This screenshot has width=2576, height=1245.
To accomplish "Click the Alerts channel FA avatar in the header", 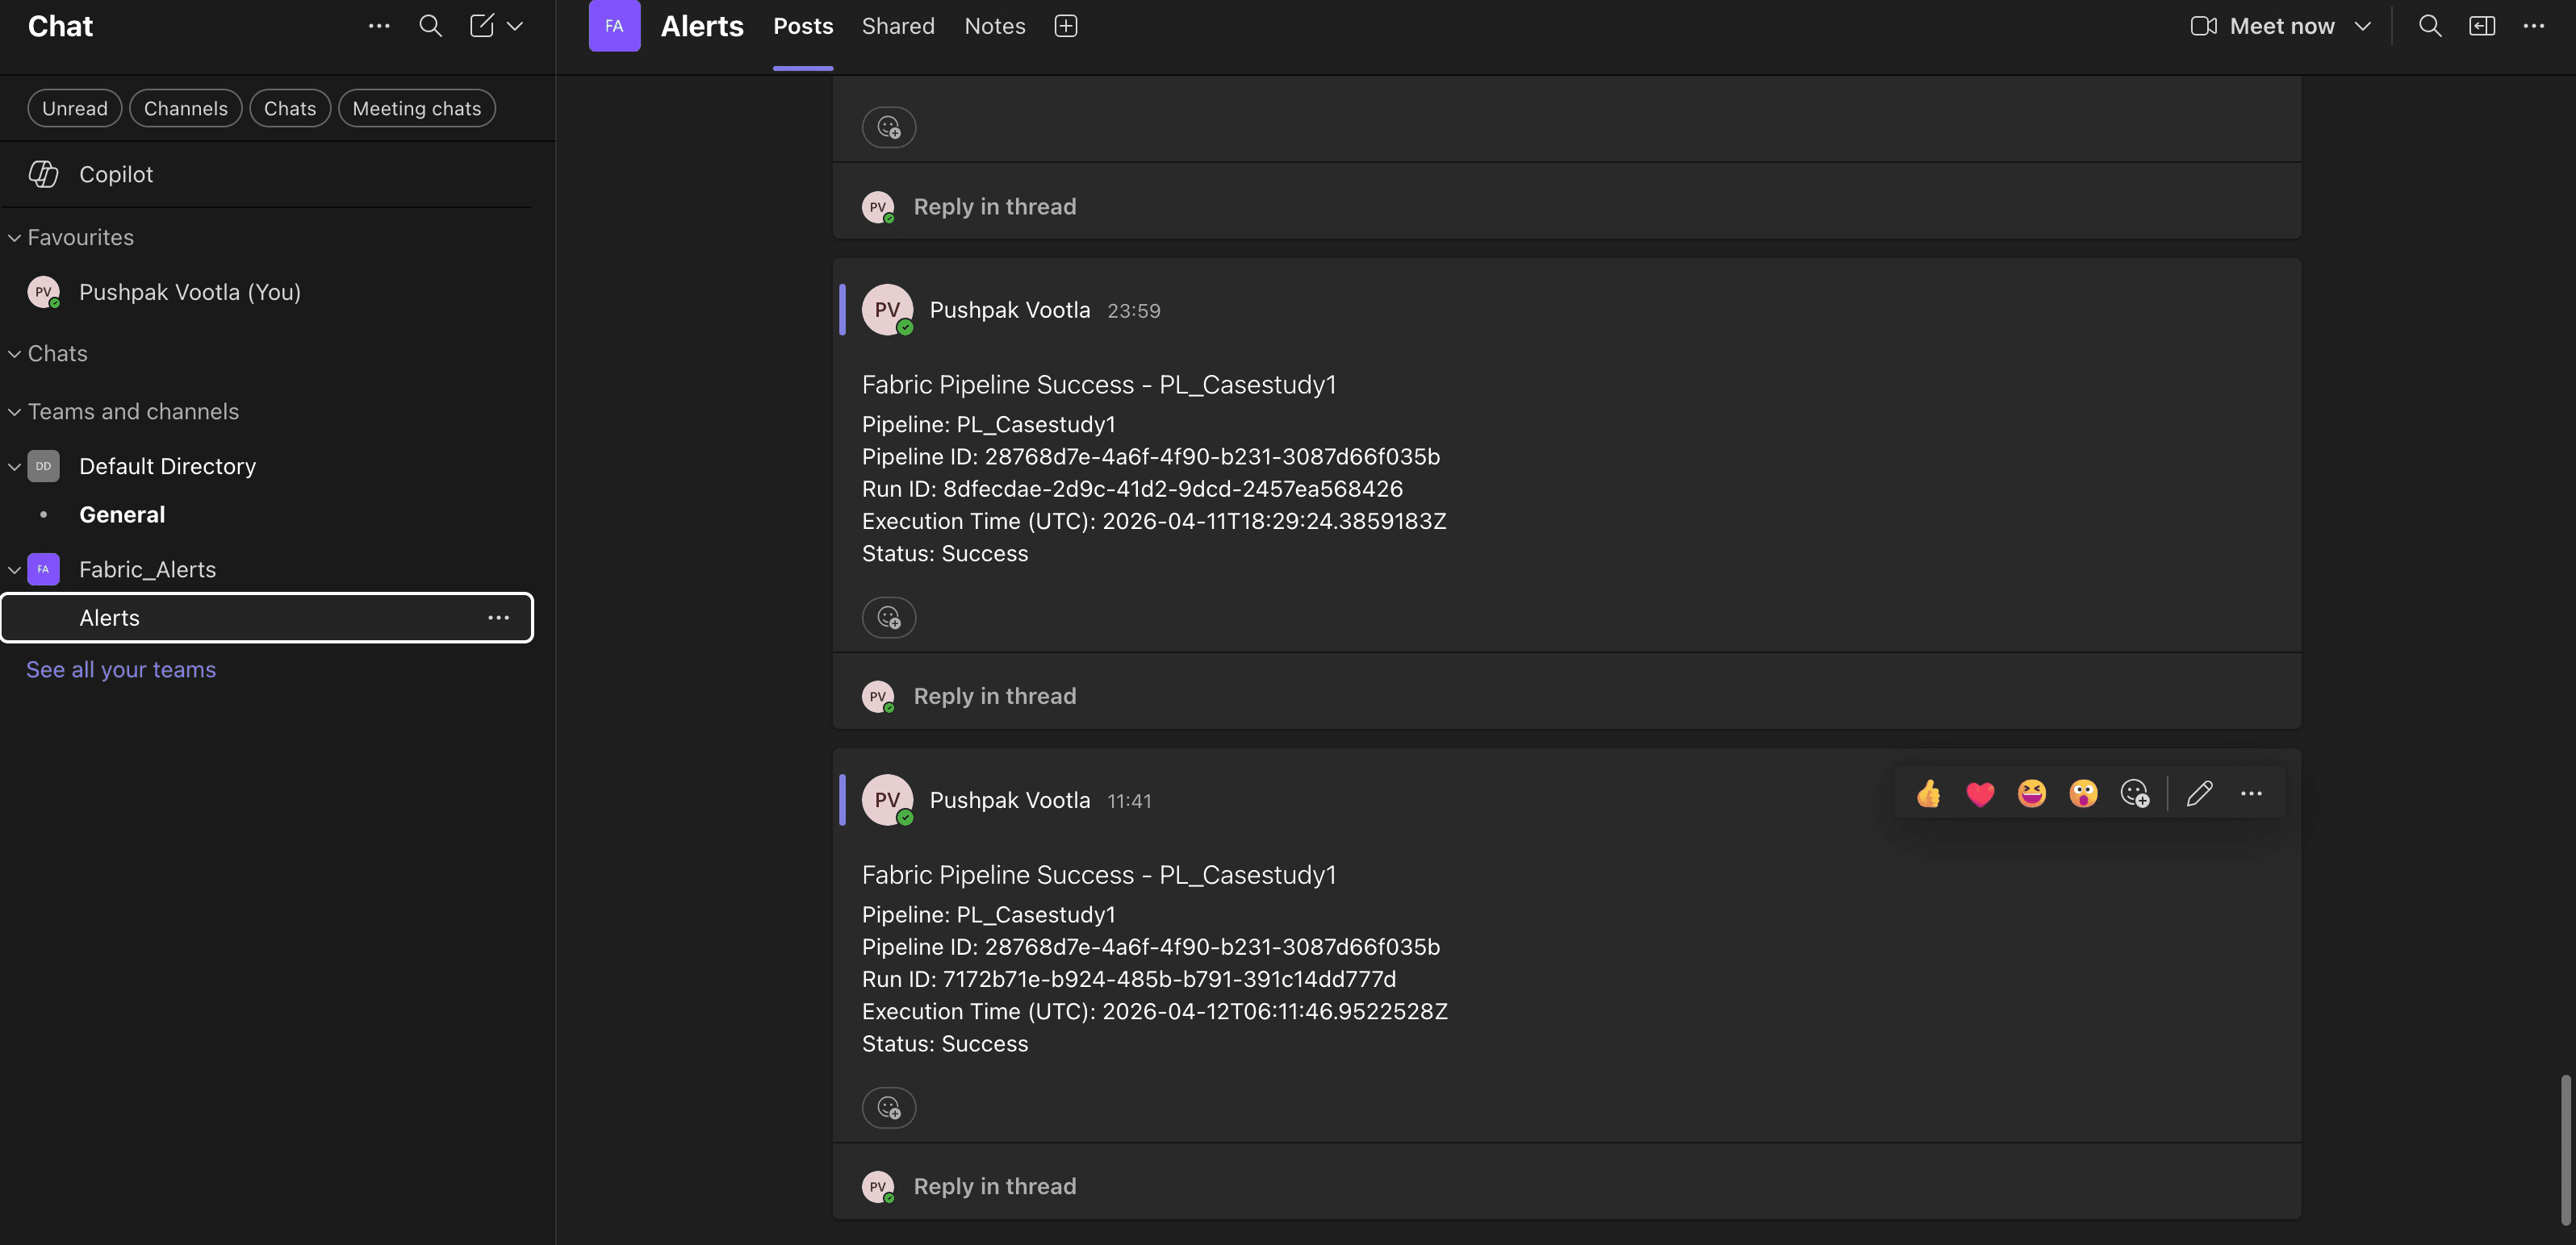I will tap(614, 26).
